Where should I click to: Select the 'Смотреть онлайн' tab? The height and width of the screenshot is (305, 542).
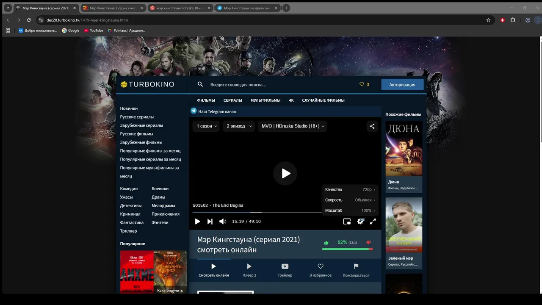pyautogui.click(x=214, y=270)
